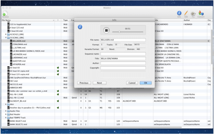Viewport: 214px width, 134px height.
Task: Stop playback in the Info dialog
Action: coord(106,30)
